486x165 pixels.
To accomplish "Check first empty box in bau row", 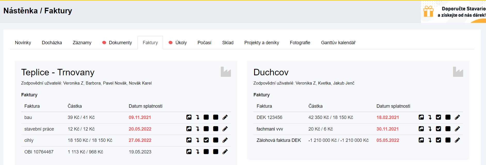I will [206, 117].
